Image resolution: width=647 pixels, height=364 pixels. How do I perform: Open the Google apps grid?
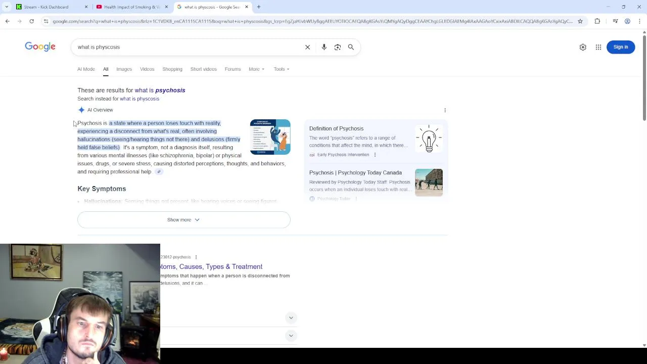click(598, 47)
